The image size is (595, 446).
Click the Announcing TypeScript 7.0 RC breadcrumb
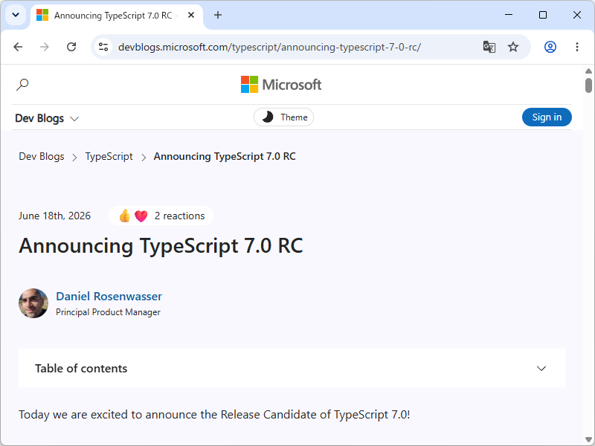(x=225, y=157)
